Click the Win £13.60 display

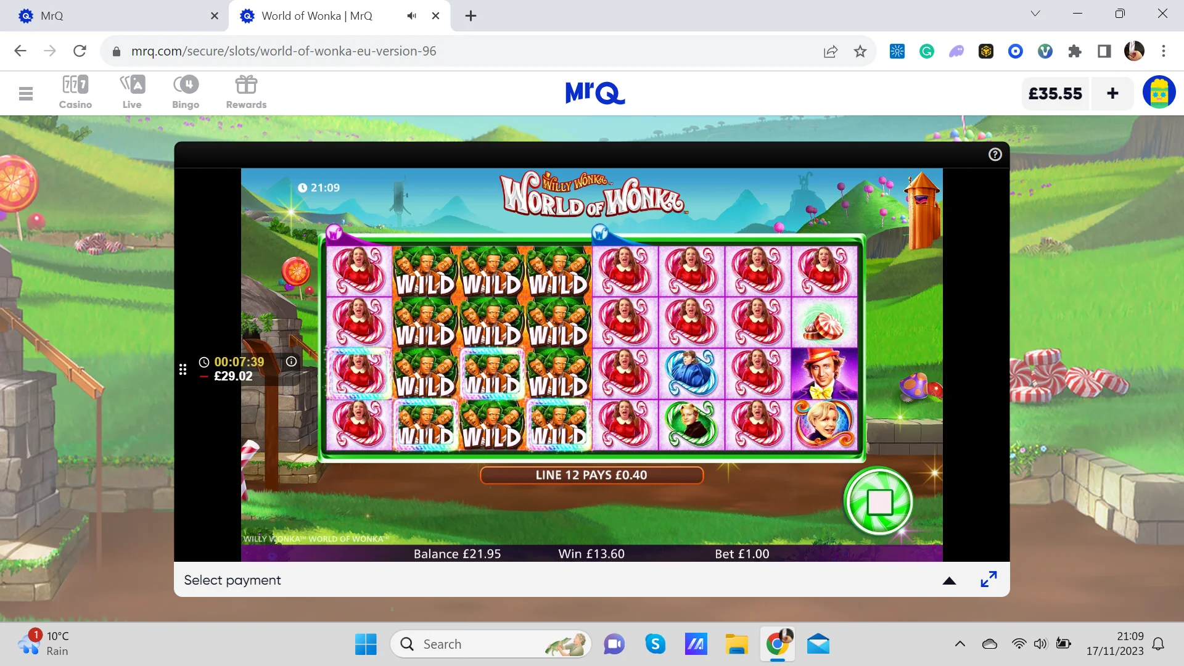pyautogui.click(x=591, y=554)
